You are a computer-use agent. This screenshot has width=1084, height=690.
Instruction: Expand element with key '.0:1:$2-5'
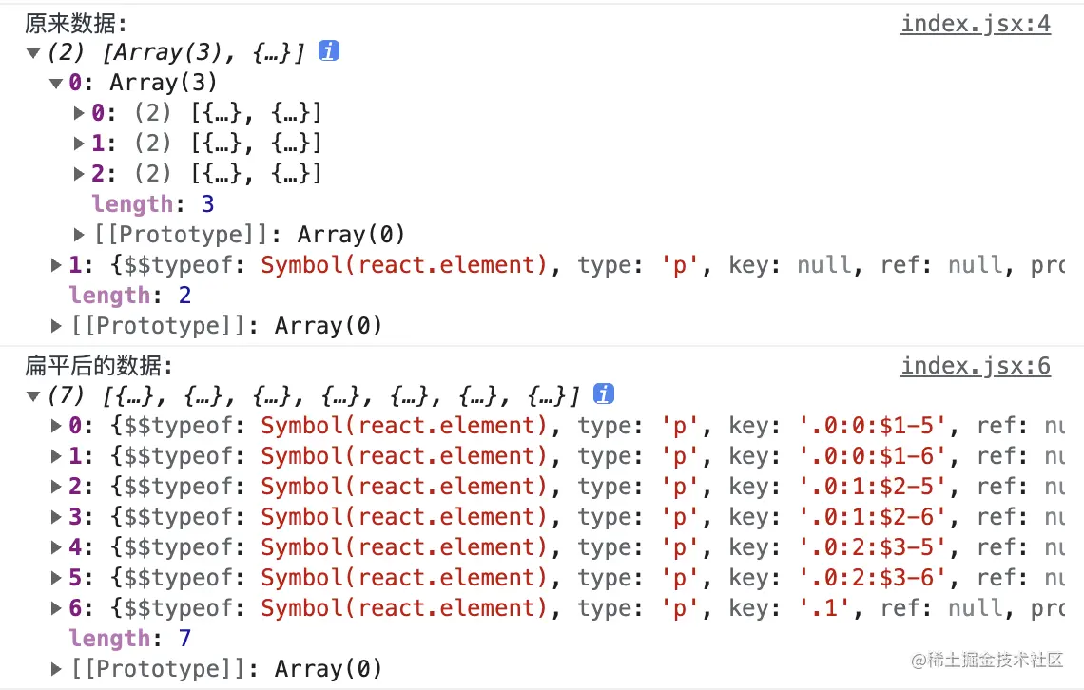pos(57,487)
